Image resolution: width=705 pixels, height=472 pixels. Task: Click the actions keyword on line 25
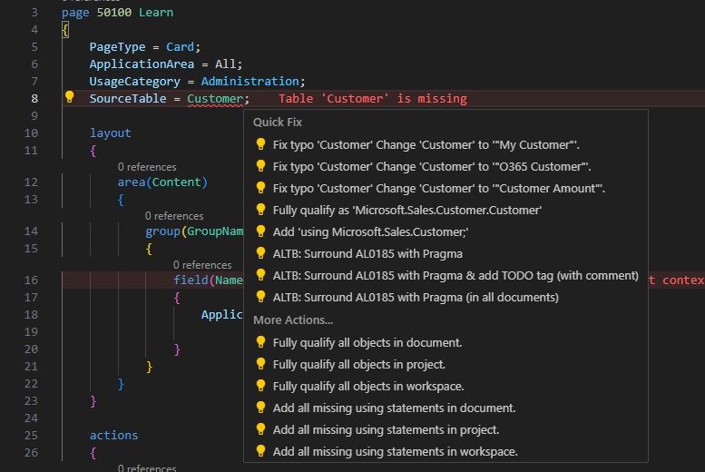click(113, 436)
